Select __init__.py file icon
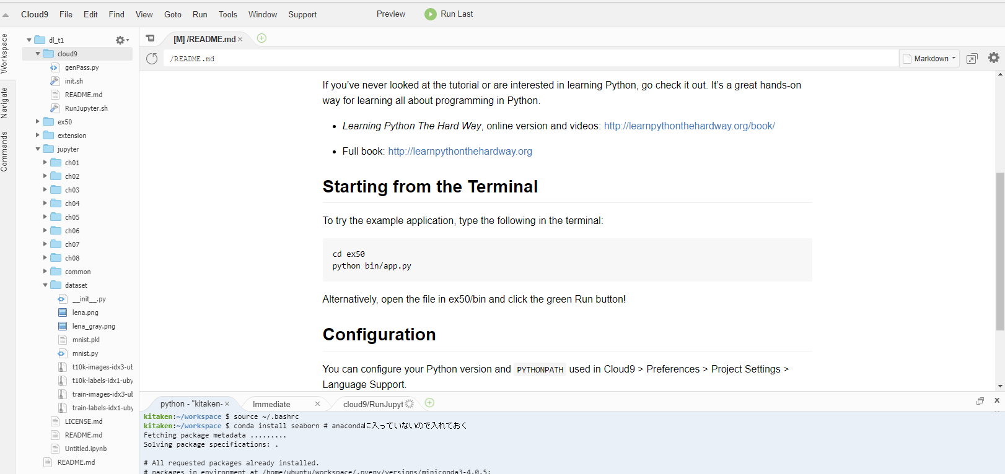 pyautogui.click(x=62, y=299)
